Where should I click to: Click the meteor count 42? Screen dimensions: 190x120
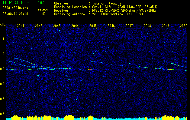click(44, 14)
